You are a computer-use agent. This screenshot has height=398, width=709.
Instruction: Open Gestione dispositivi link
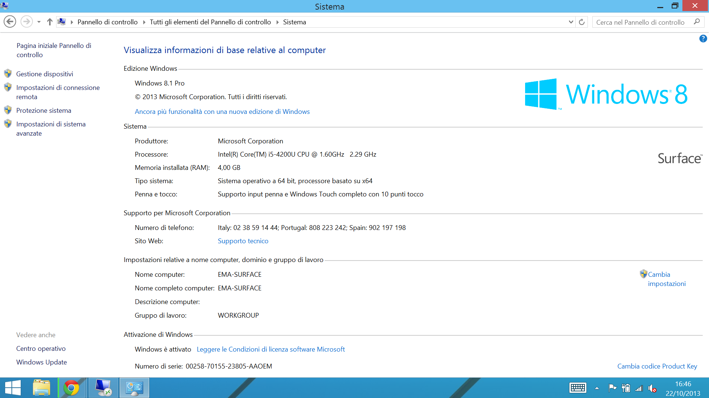(45, 74)
